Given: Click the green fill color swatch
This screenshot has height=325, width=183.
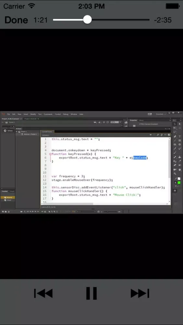Looking at the screenshot, I should click(179, 183).
